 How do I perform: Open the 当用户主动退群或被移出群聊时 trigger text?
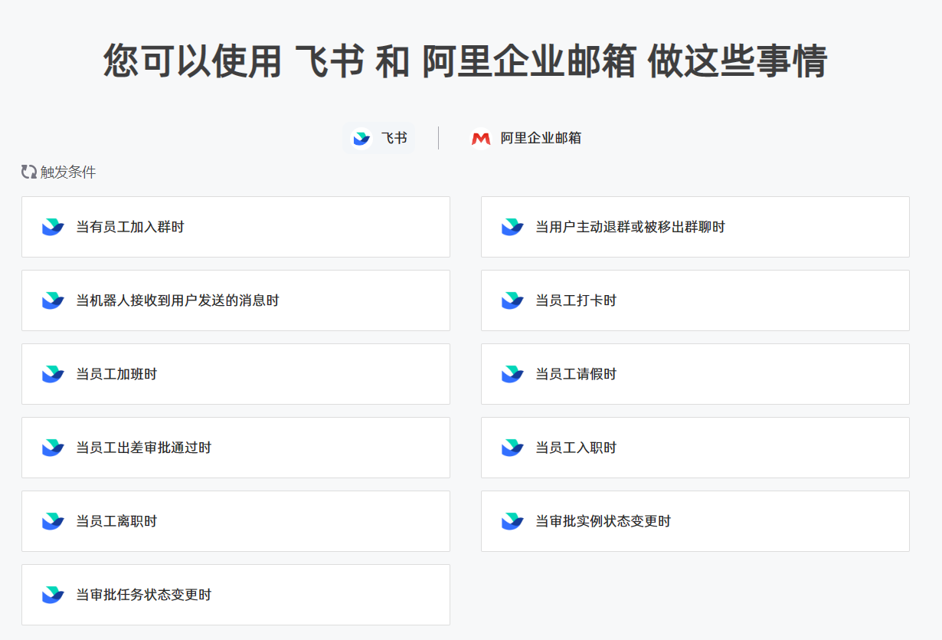tap(630, 227)
